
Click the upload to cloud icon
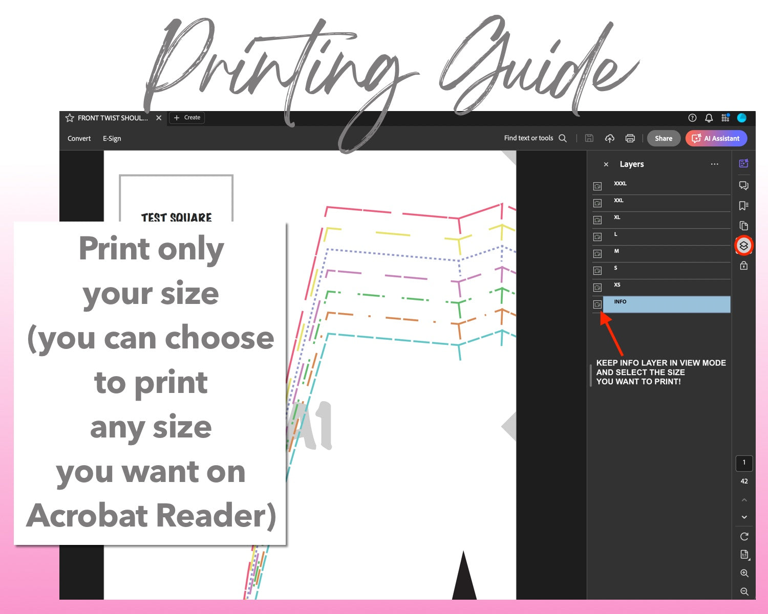click(x=609, y=138)
